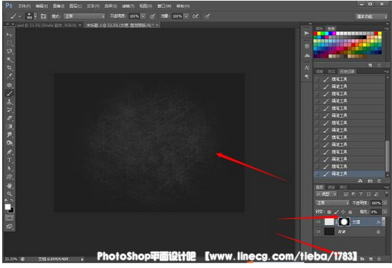The height and width of the screenshot is (268, 392).
Task: Select the Zoom magnifier tool
Action: click(9, 194)
